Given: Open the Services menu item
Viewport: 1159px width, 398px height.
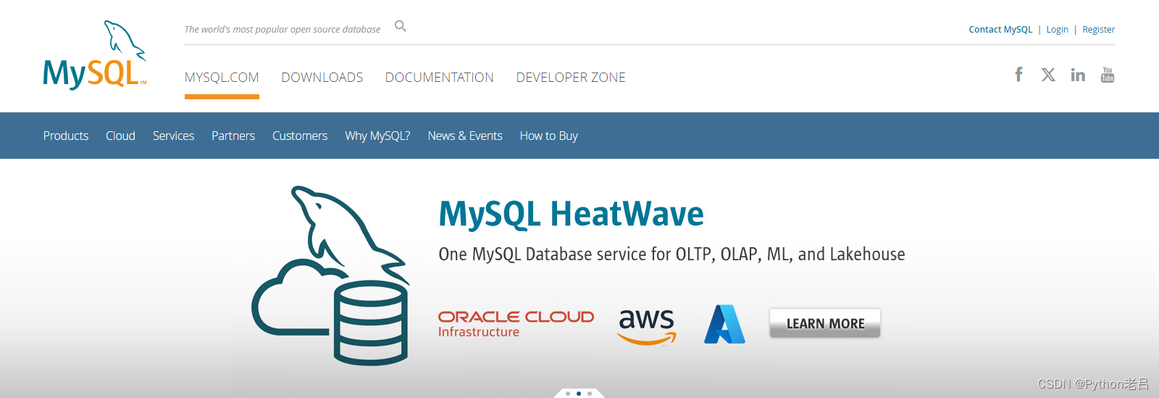Looking at the screenshot, I should click(173, 136).
